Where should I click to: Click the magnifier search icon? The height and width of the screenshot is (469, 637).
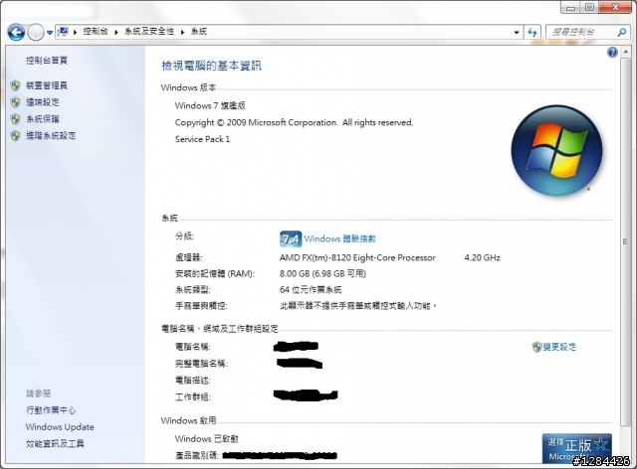pyautogui.click(x=621, y=32)
